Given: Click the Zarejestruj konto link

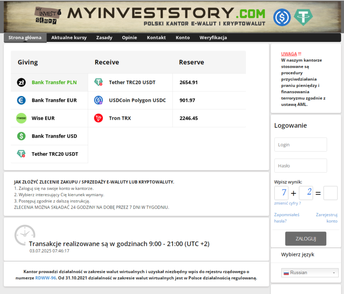Looking at the screenshot, I should [x=326, y=218].
